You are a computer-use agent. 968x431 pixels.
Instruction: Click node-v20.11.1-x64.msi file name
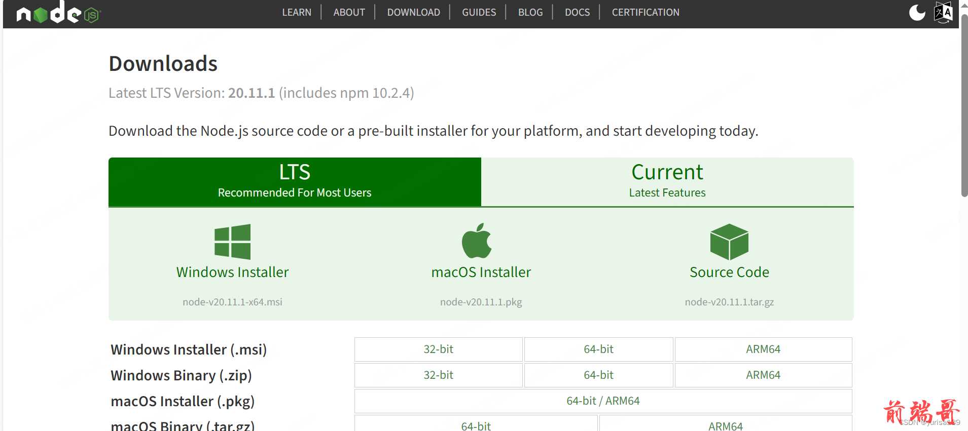(x=232, y=302)
